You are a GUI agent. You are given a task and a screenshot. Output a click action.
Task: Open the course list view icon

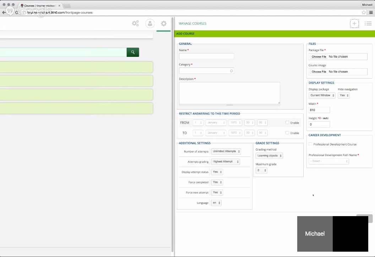(x=368, y=23)
